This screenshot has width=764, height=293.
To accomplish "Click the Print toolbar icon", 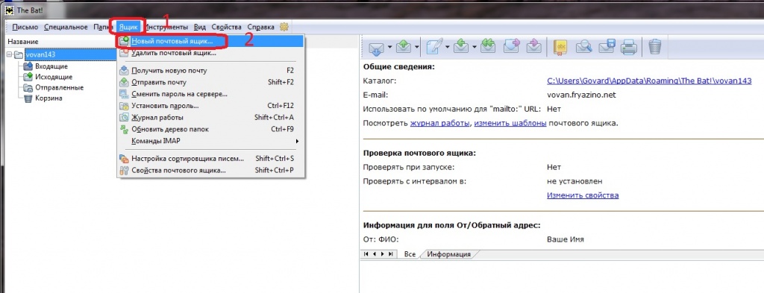I will pos(629,47).
